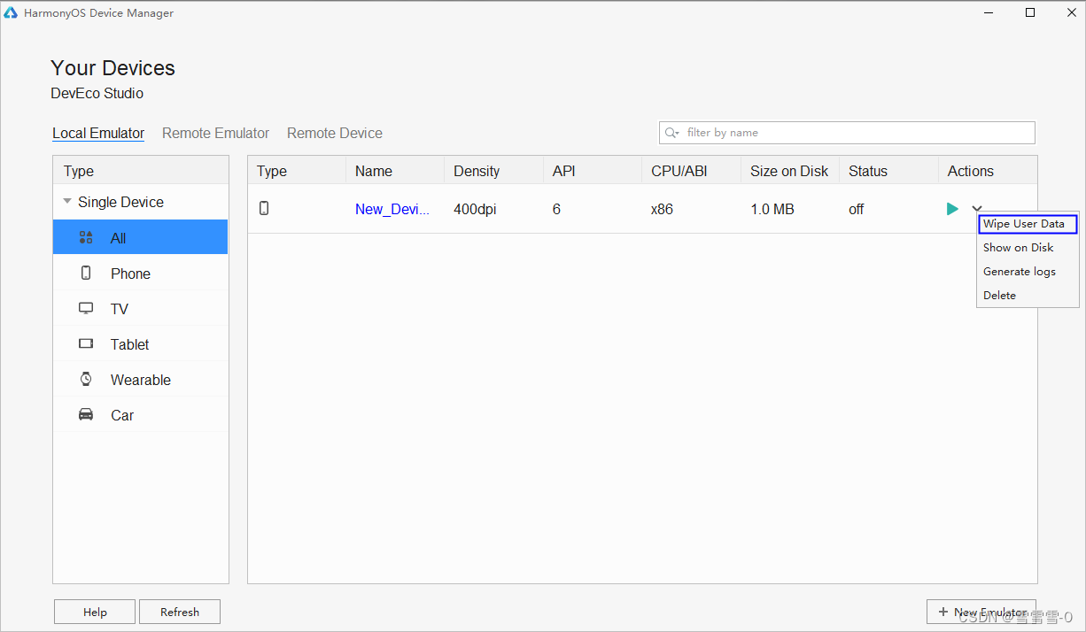Select the Tablet device category
This screenshot has height=632, width=1086.
(140, 343)
